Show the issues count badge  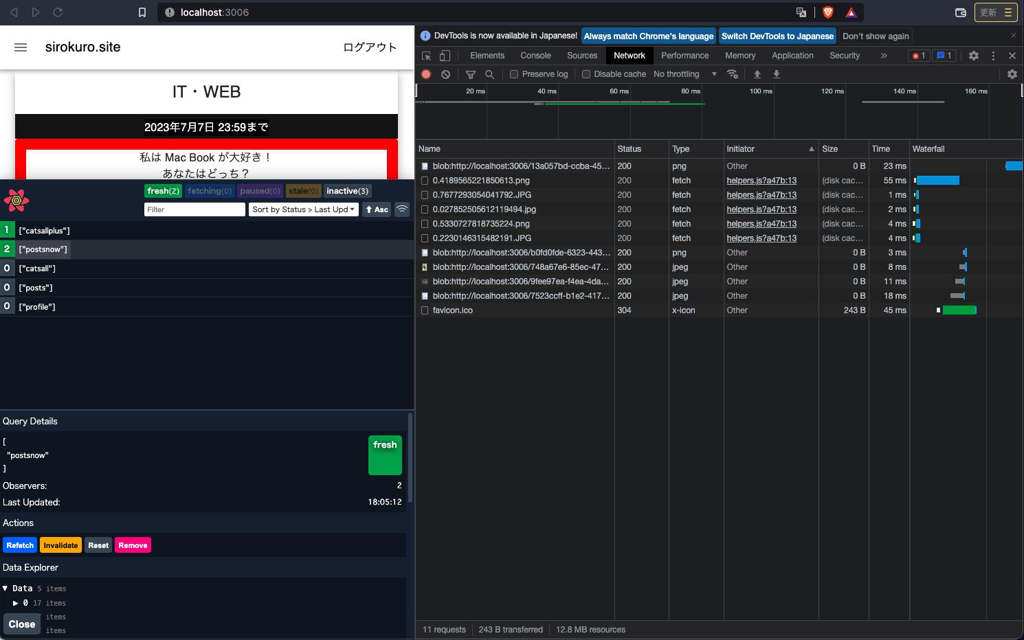click(x=944, y=56)
